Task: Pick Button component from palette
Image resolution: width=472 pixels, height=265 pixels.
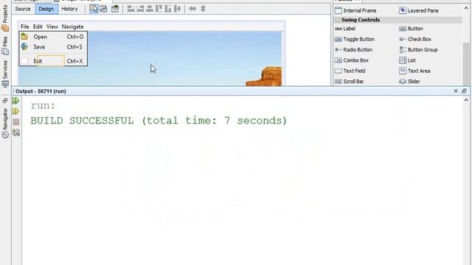Action: point(411,29)
